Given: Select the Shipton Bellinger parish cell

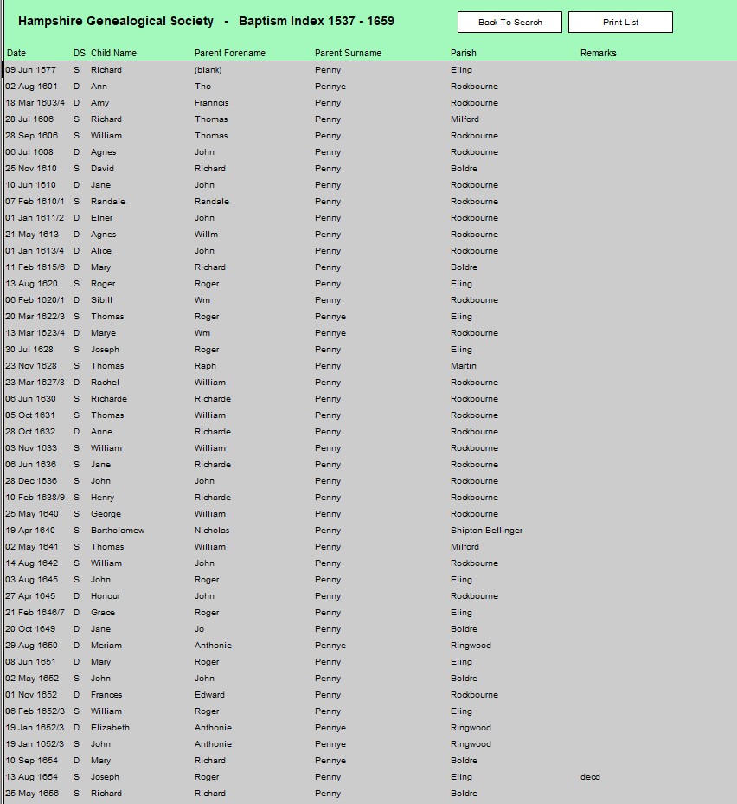Looking at the screenshot, I should pyautogui.click(x=486, y=531).
